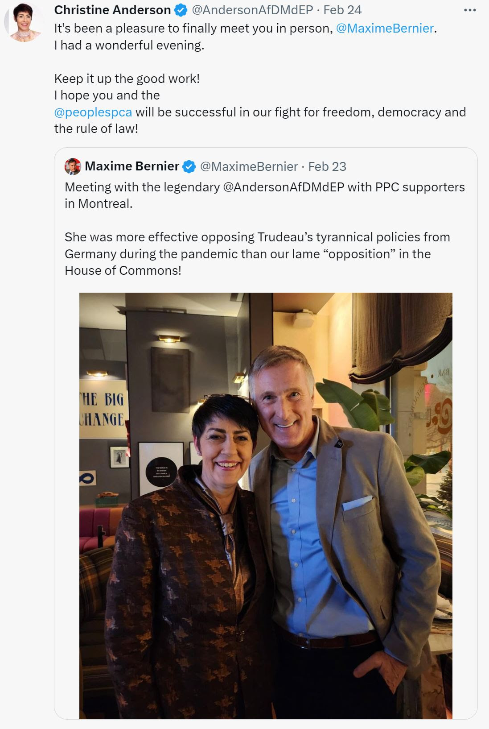Click the Christine Anderson display name
This screenshot has width=489, height=729.
[113, 10]
